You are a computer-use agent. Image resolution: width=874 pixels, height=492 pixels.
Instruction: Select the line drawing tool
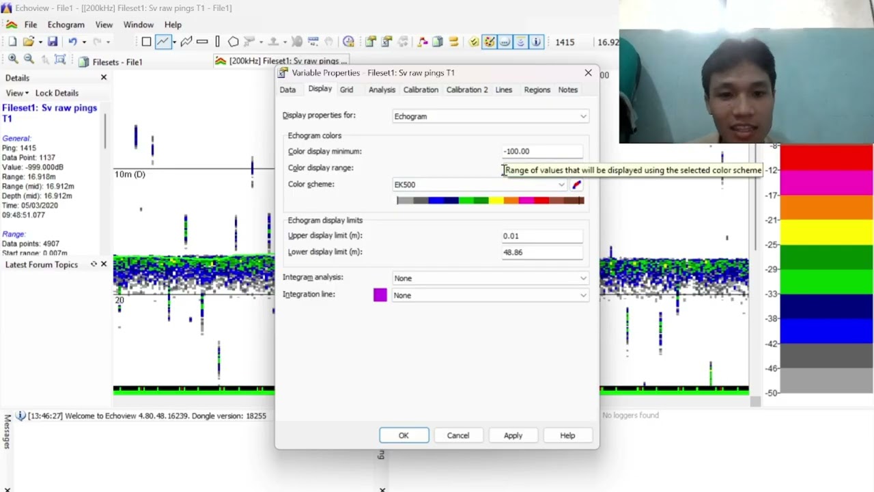[163, 42]
